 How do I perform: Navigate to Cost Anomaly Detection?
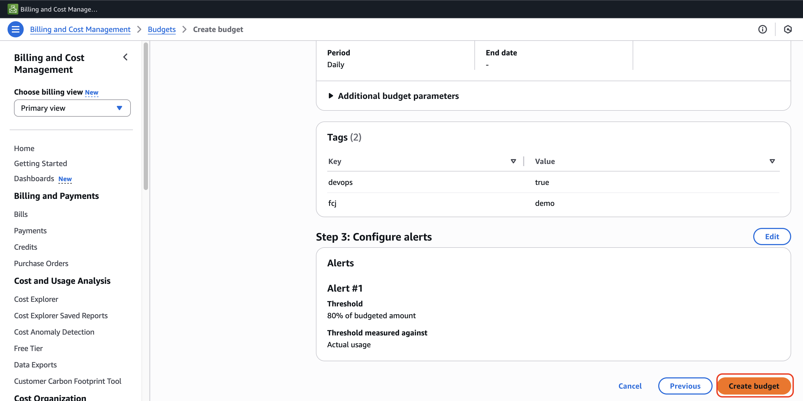[54, 332]
